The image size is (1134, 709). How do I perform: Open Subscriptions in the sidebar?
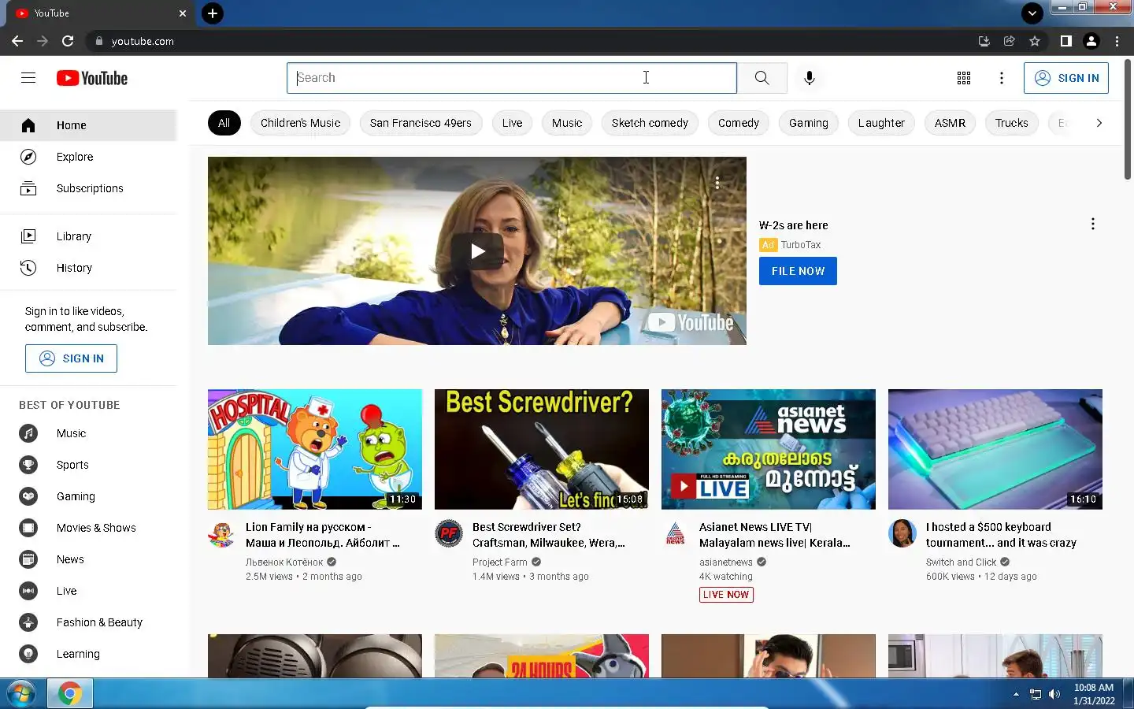(88, 188)
